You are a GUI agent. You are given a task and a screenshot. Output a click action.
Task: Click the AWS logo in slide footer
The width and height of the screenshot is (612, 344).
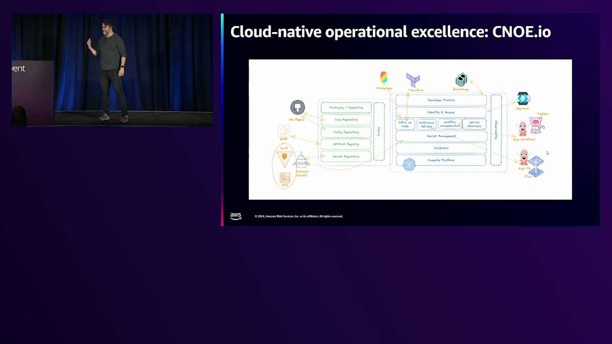coord(236,216)
